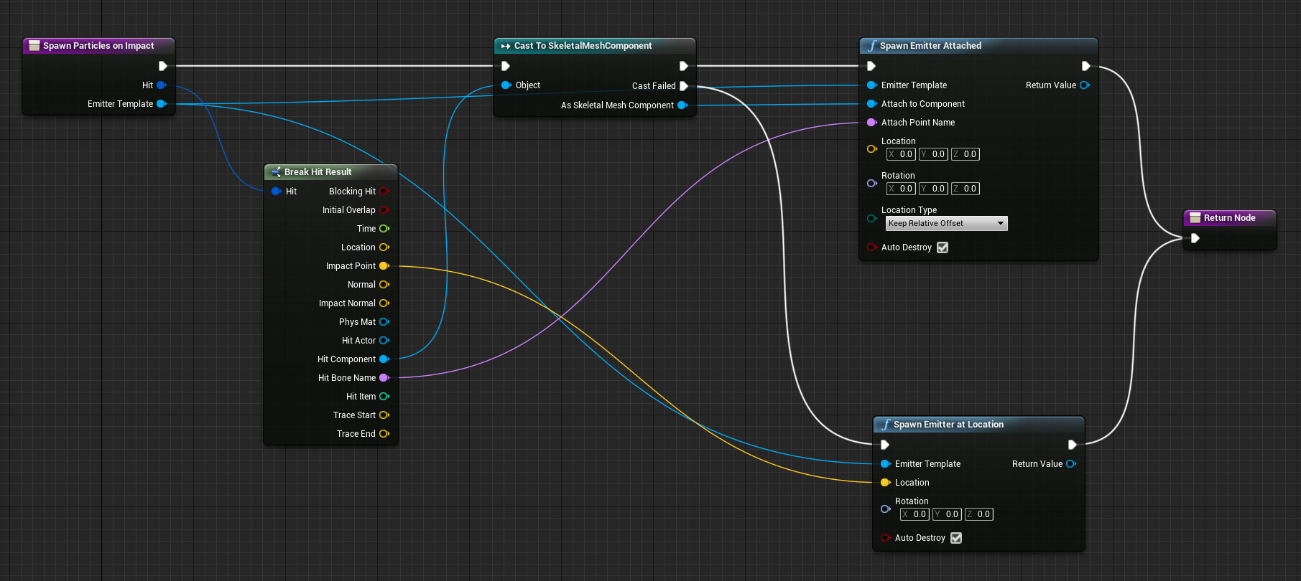1301x581 pixels.
Task: Click the Emitter Template pin on Spawn Particles on Impact
Action: coord(161,104)
